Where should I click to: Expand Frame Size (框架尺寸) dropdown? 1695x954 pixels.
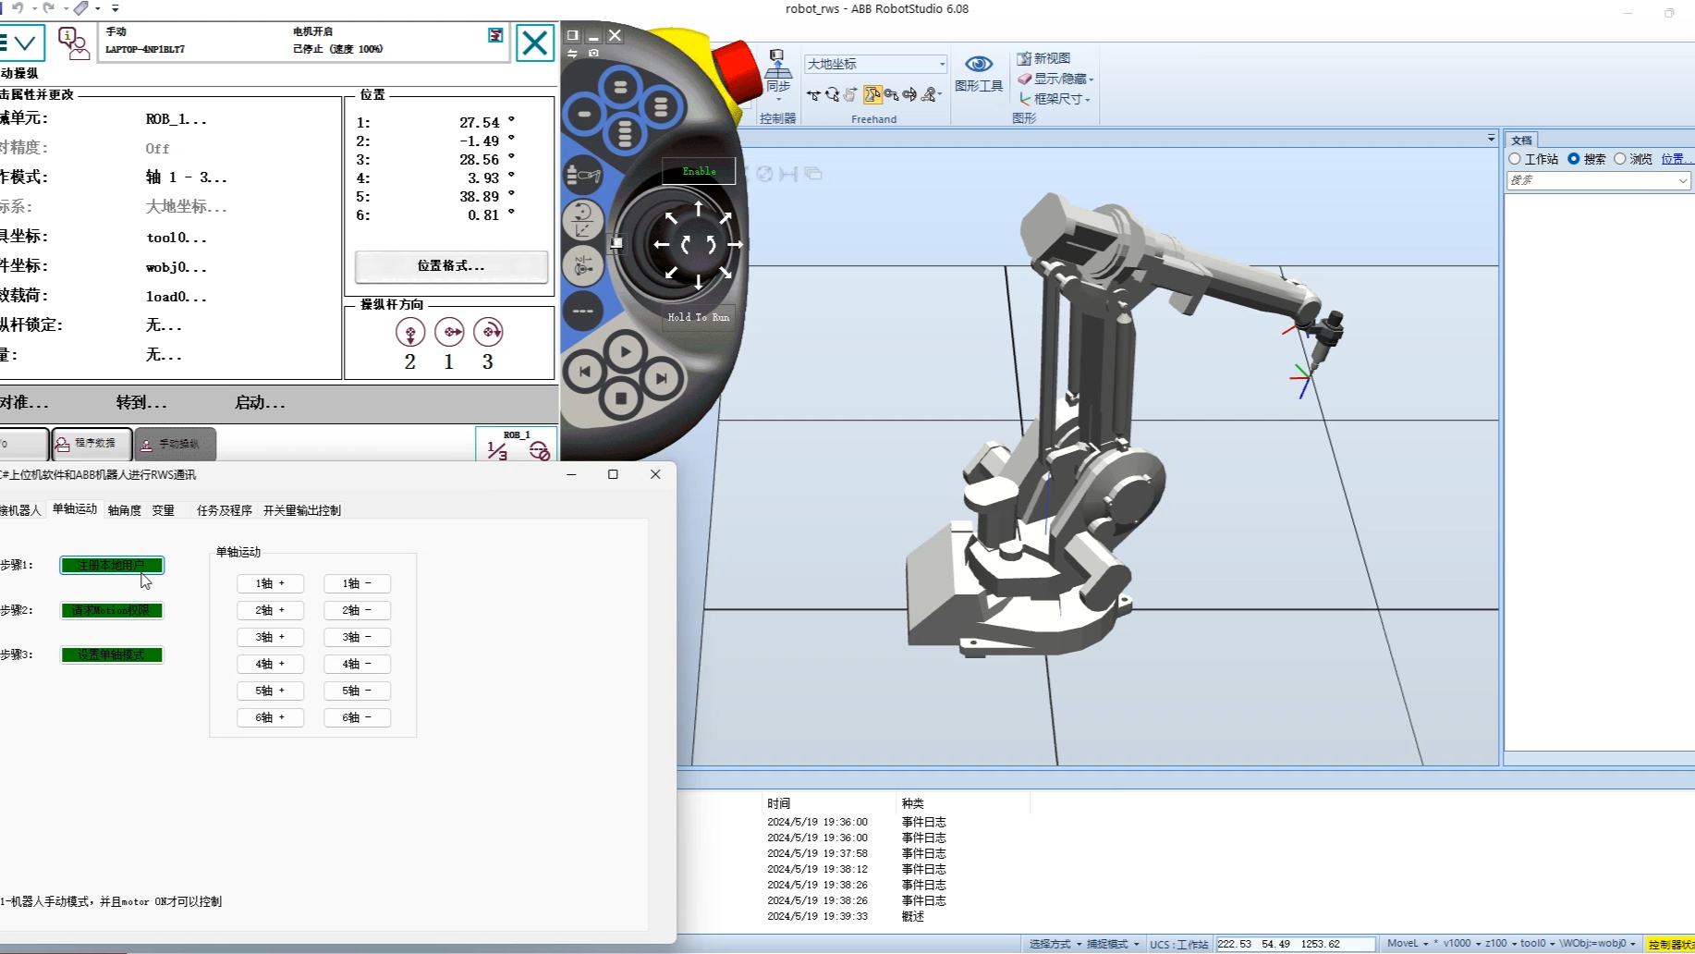1055,99
